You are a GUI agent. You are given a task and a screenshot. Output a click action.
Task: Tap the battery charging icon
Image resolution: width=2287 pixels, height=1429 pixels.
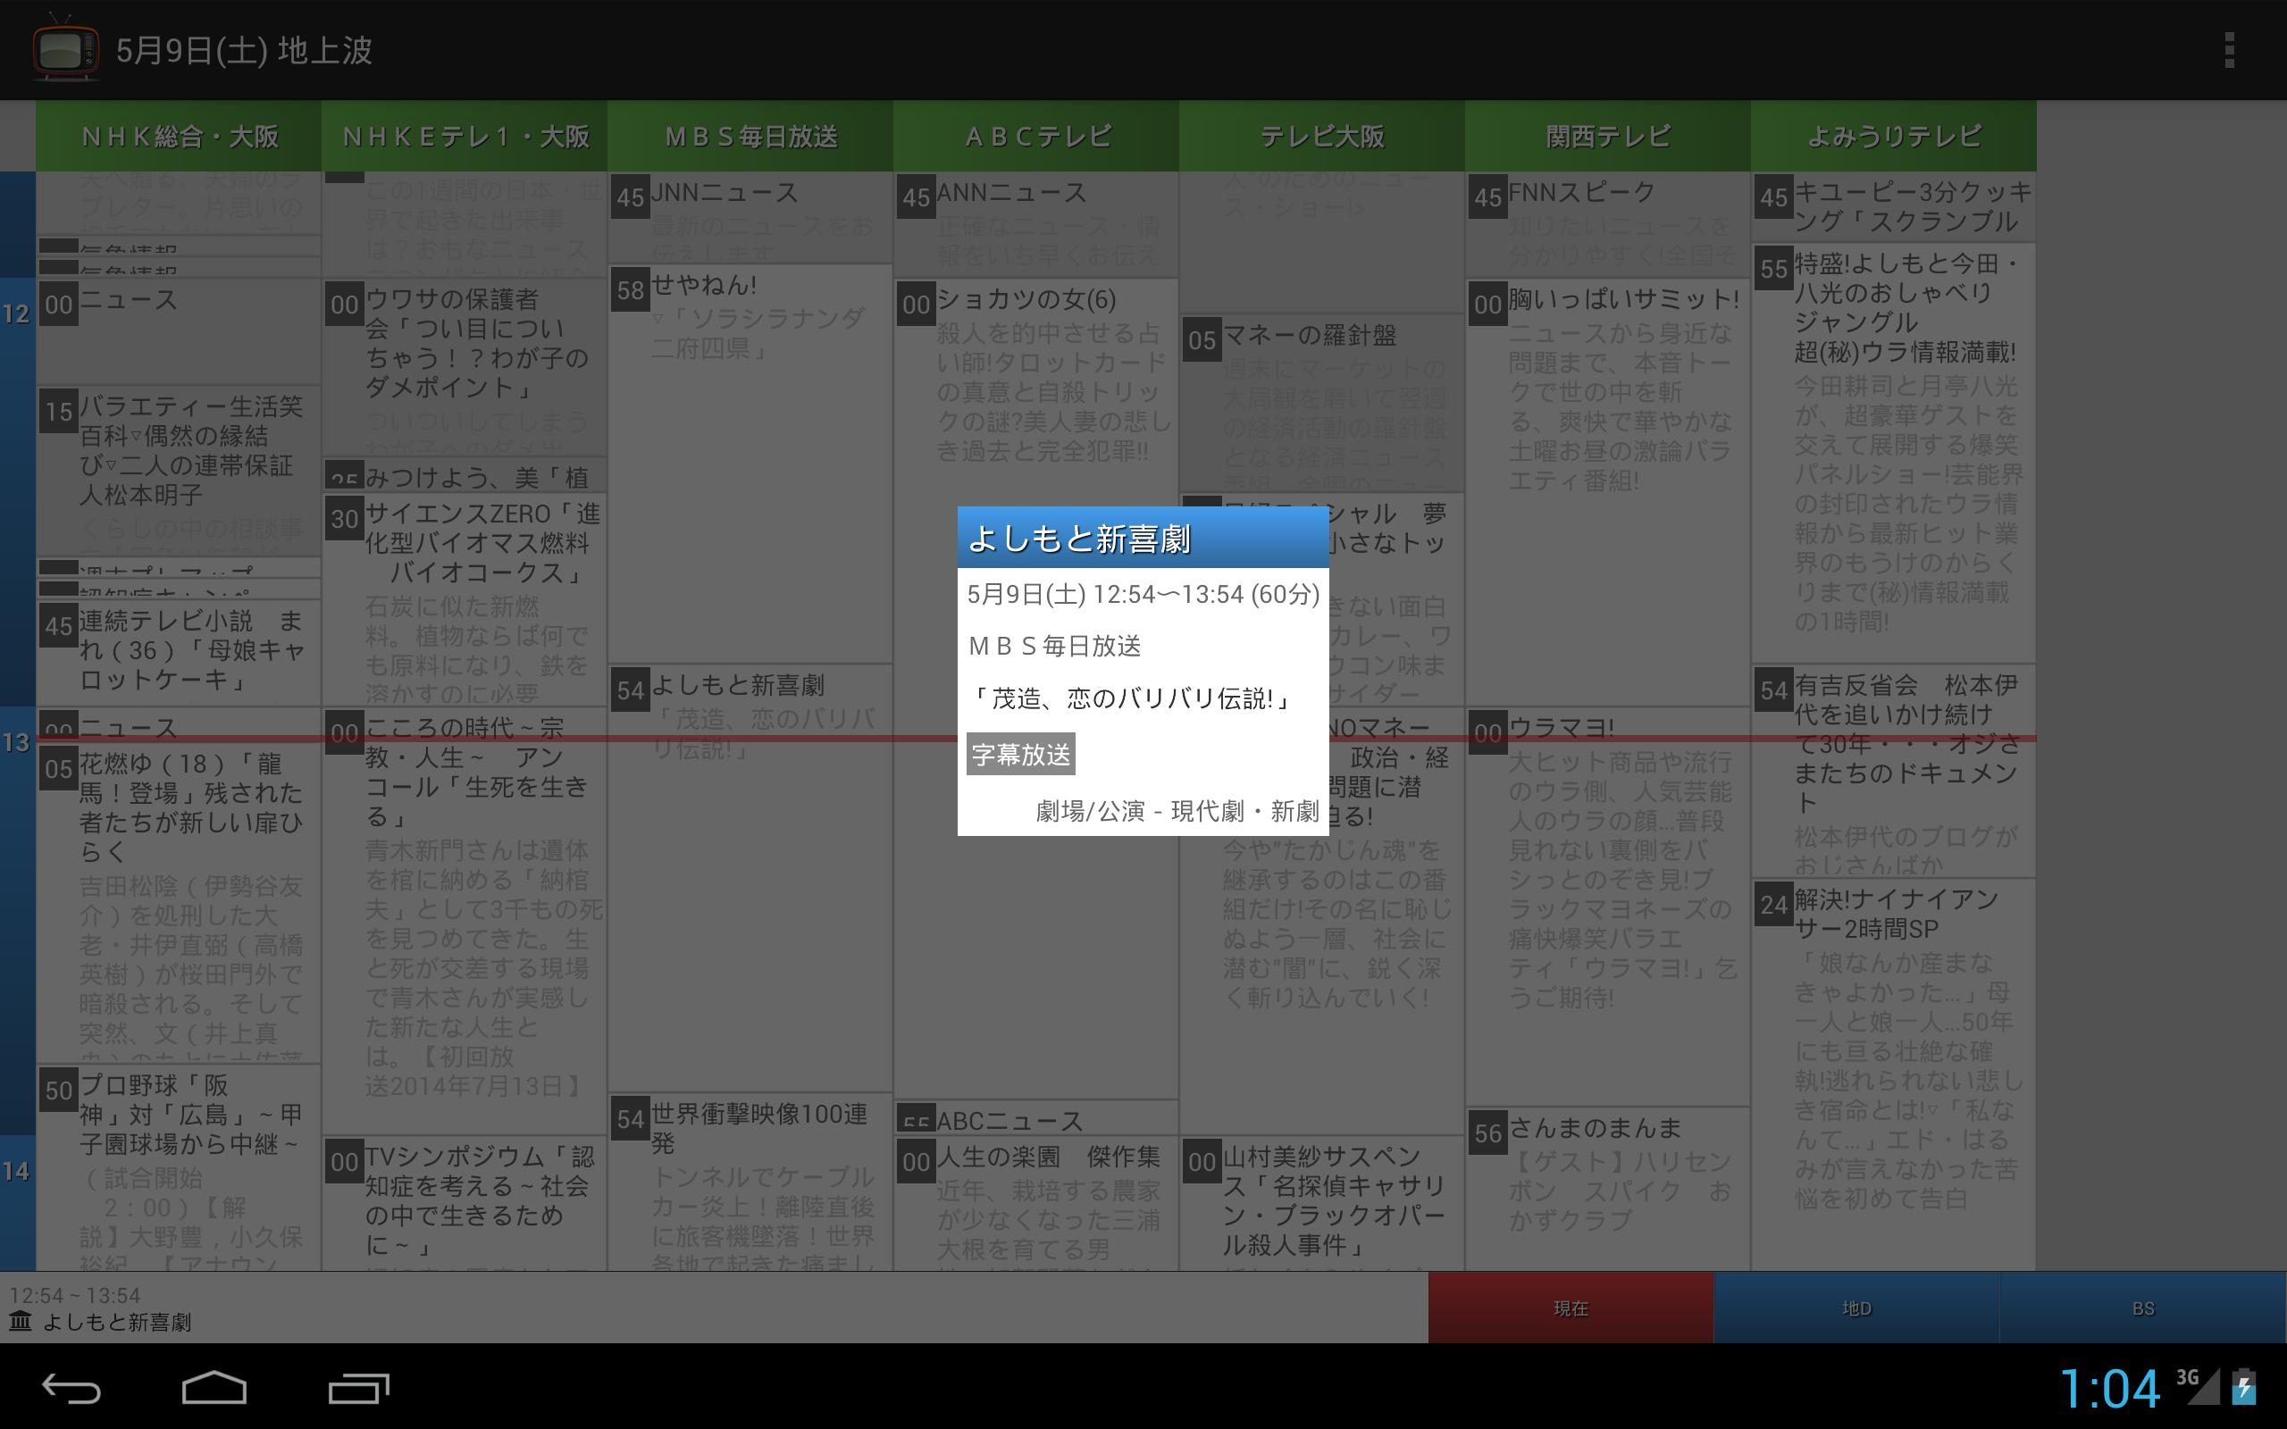pyautogui.click(x=2243, y=1385)
